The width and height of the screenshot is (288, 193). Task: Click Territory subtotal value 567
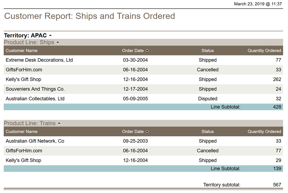click(277, 185)
